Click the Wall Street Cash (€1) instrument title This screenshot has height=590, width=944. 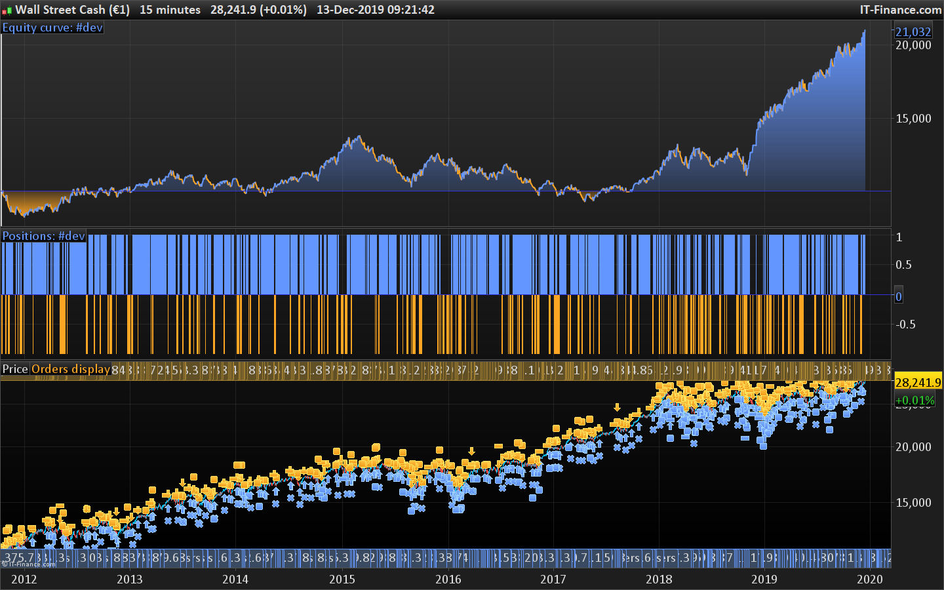(72, 10)
